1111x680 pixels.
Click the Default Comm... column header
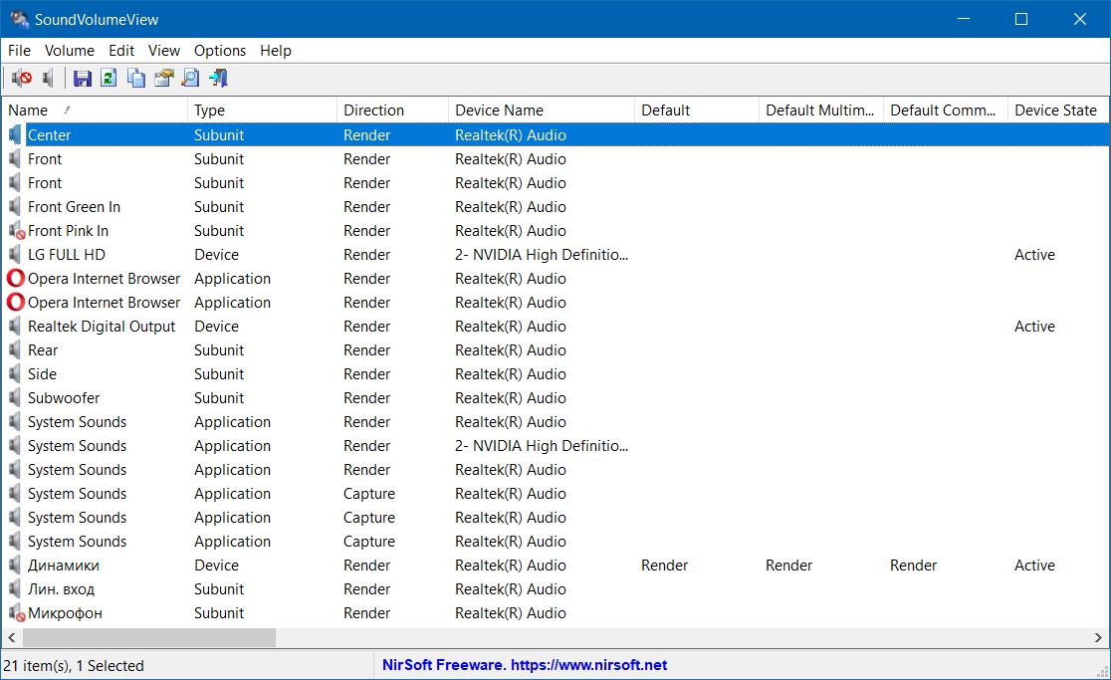(x=946, y=110)
